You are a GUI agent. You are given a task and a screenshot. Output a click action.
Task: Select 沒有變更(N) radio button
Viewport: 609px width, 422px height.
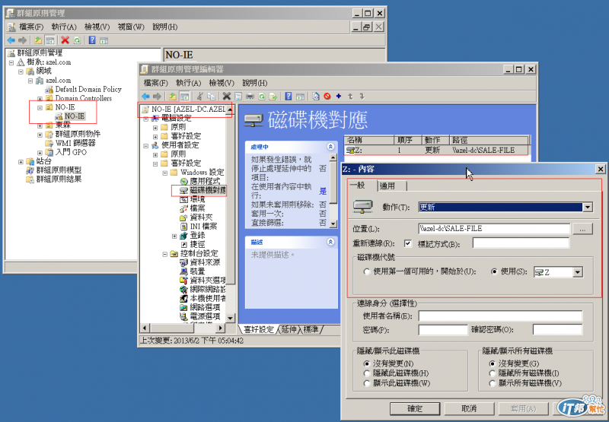pos(367,363)
